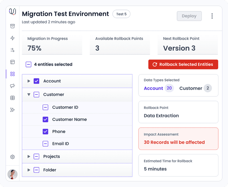Click the grid dashboard sidebar icon

[x=12, y=74]
